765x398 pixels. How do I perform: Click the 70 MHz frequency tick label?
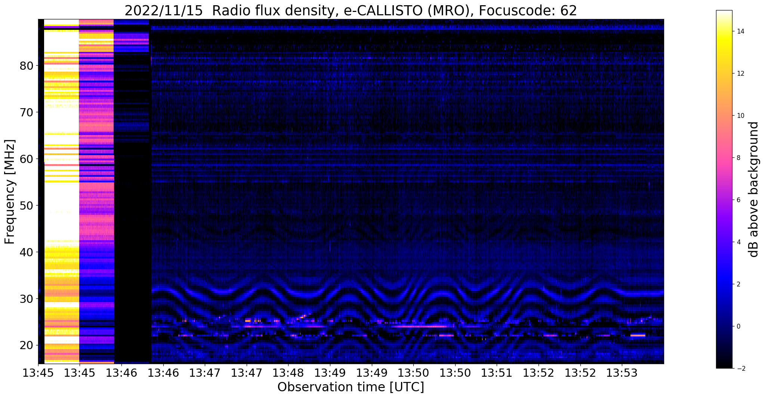(27, 112)
